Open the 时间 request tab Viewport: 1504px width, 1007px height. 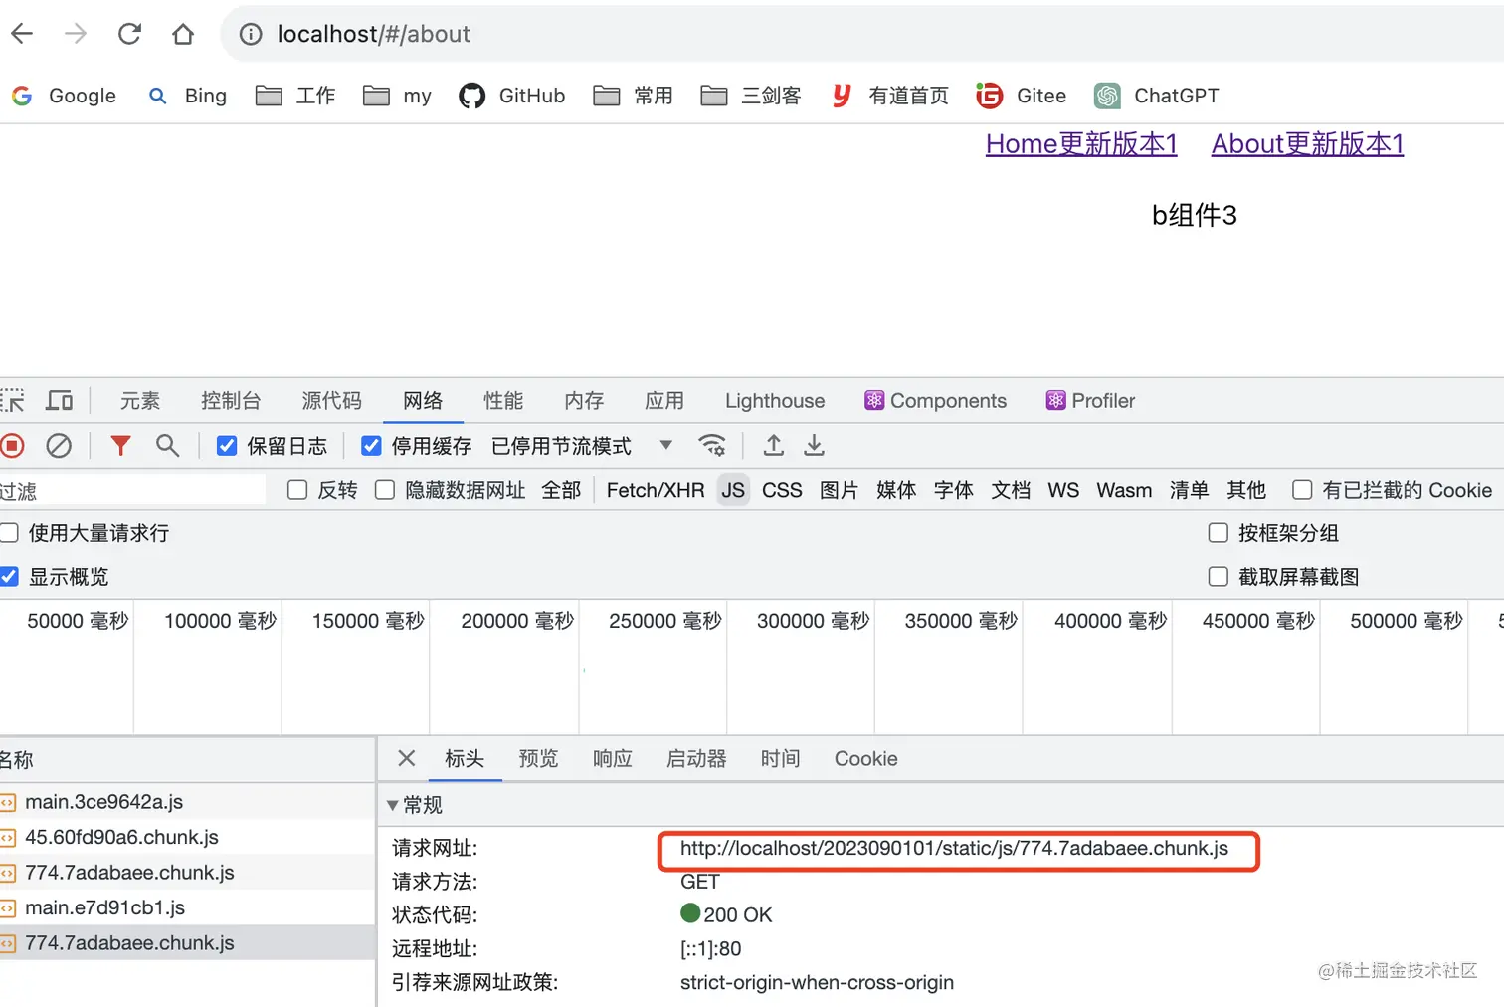(781, 759)
